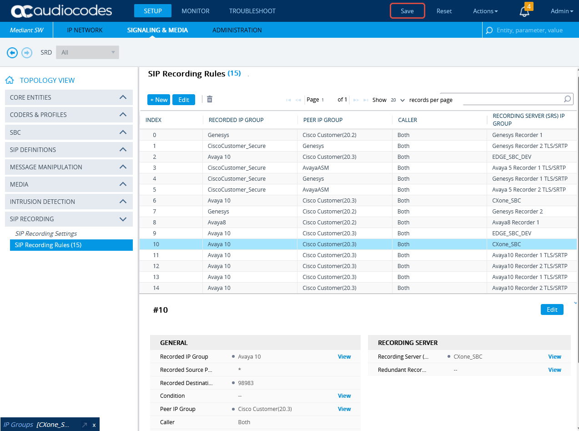Expand the CORE ENTITIES section
Screen dimensions: 579x431
[x=69, y=97]
